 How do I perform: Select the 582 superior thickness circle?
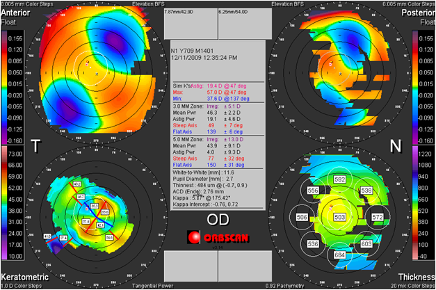click(x=340, y=179)
